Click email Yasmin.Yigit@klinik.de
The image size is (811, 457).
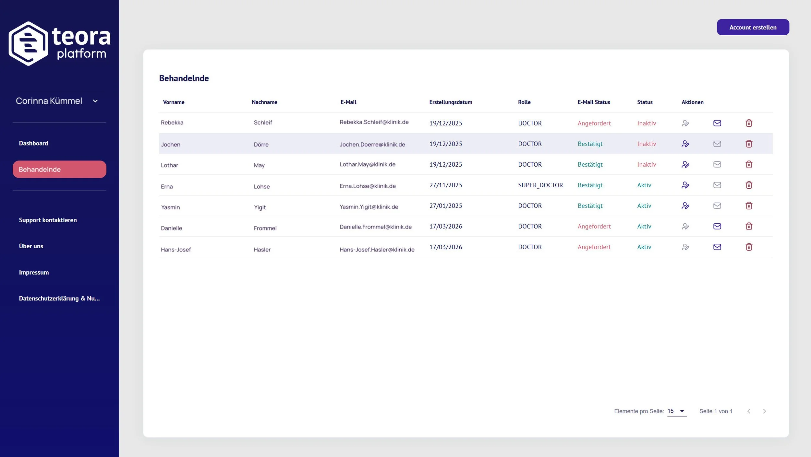click(369, 207)
